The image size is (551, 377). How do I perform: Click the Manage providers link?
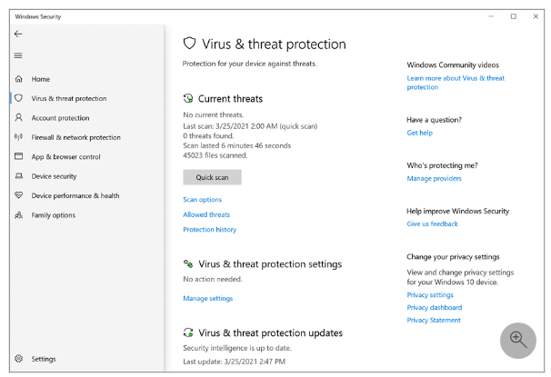[434, 179]
